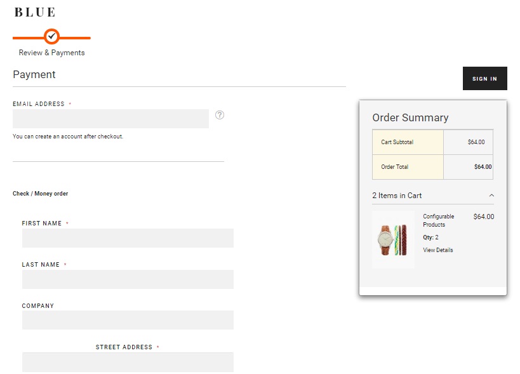This screenshot has width=520, height=374.
Task: Click the Company input field
Action: [x=128, y=320]
